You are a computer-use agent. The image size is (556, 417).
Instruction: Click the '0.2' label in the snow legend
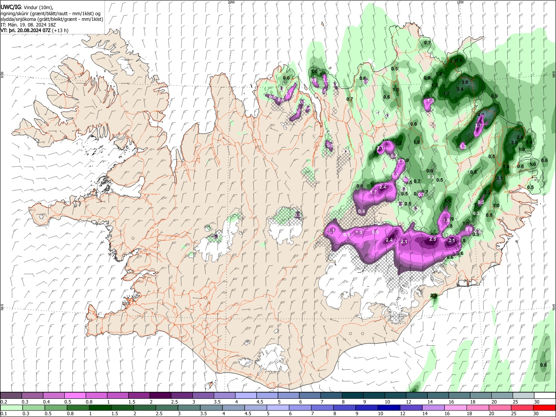pos(4,402)
